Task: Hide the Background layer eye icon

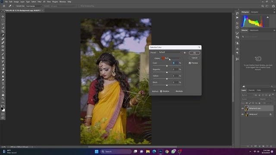Action: pyautogui.click(x=242, y=115)
